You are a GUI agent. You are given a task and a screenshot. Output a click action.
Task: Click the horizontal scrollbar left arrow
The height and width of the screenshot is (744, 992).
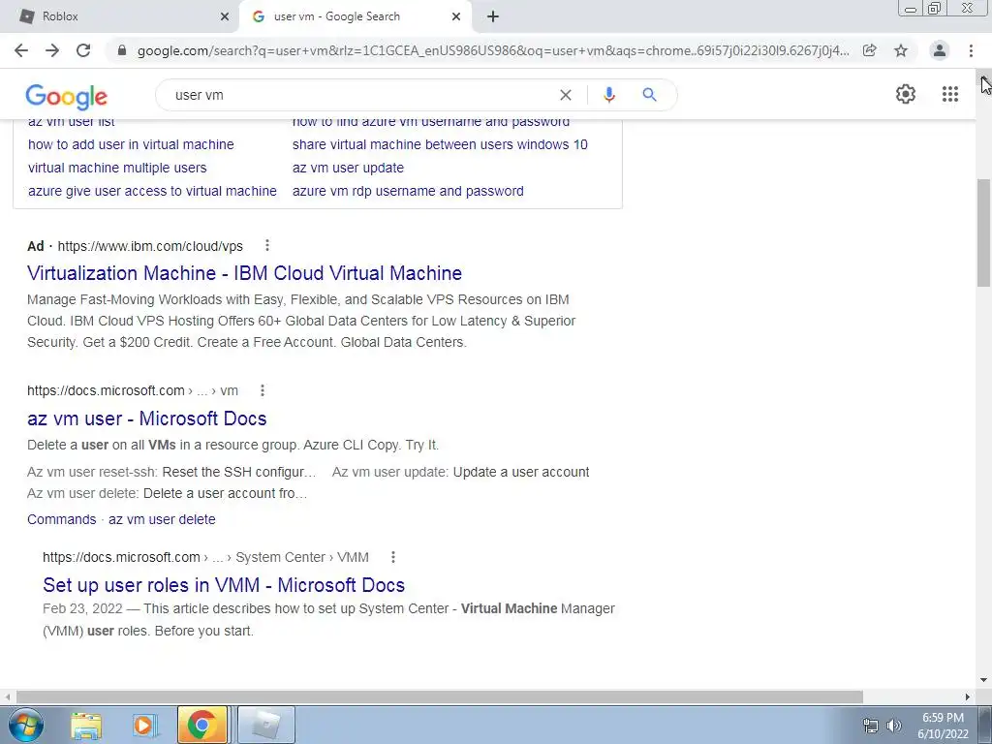7,697
